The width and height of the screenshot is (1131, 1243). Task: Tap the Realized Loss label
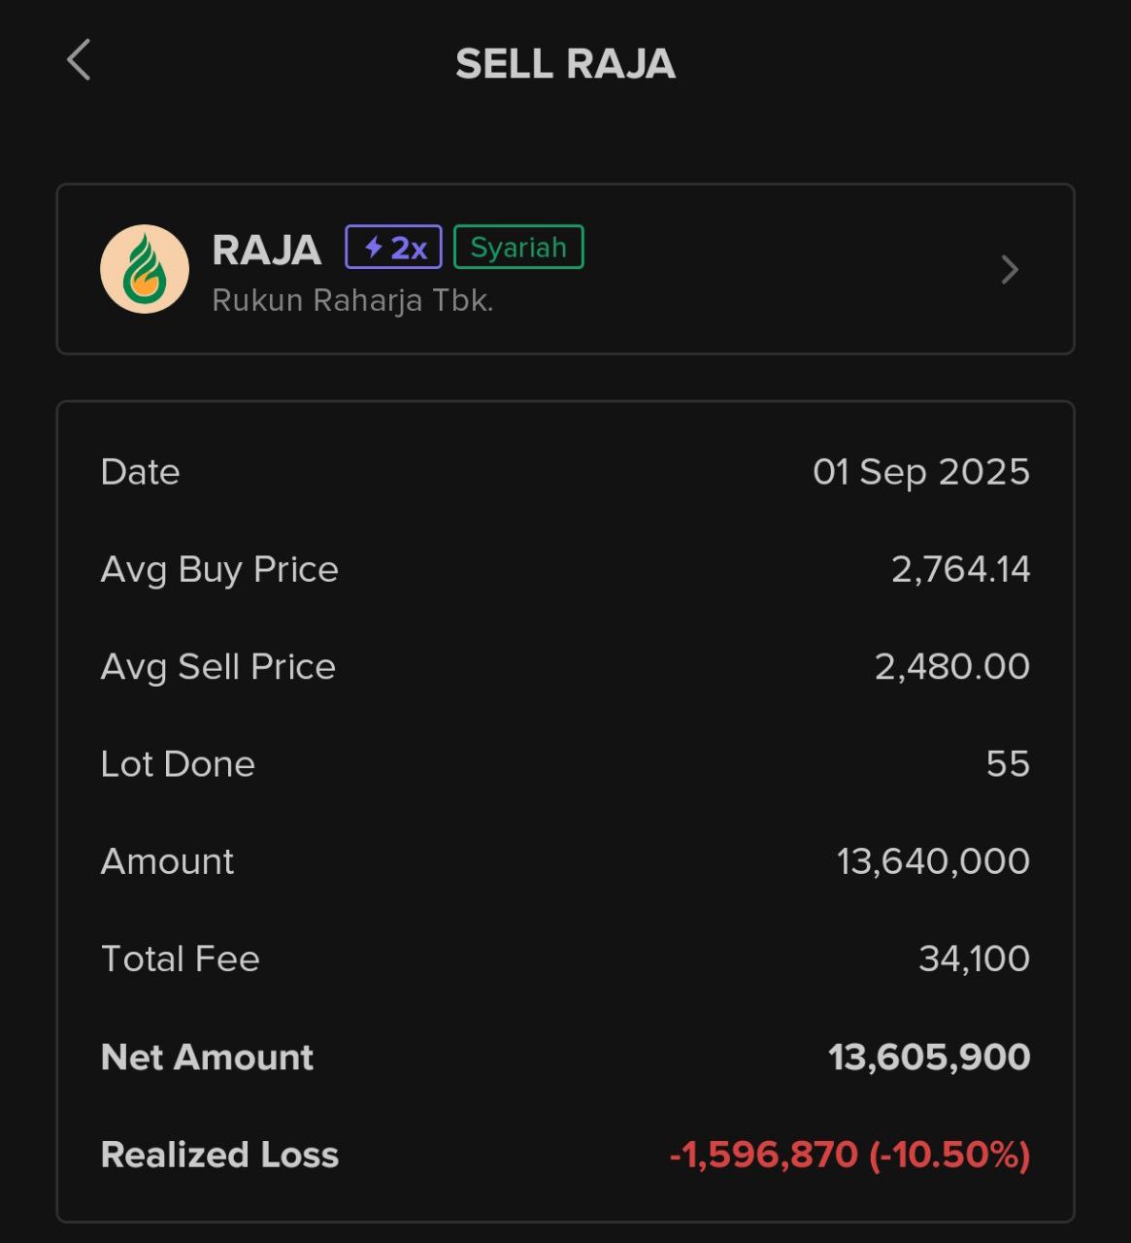click(x=219, y=1155)
